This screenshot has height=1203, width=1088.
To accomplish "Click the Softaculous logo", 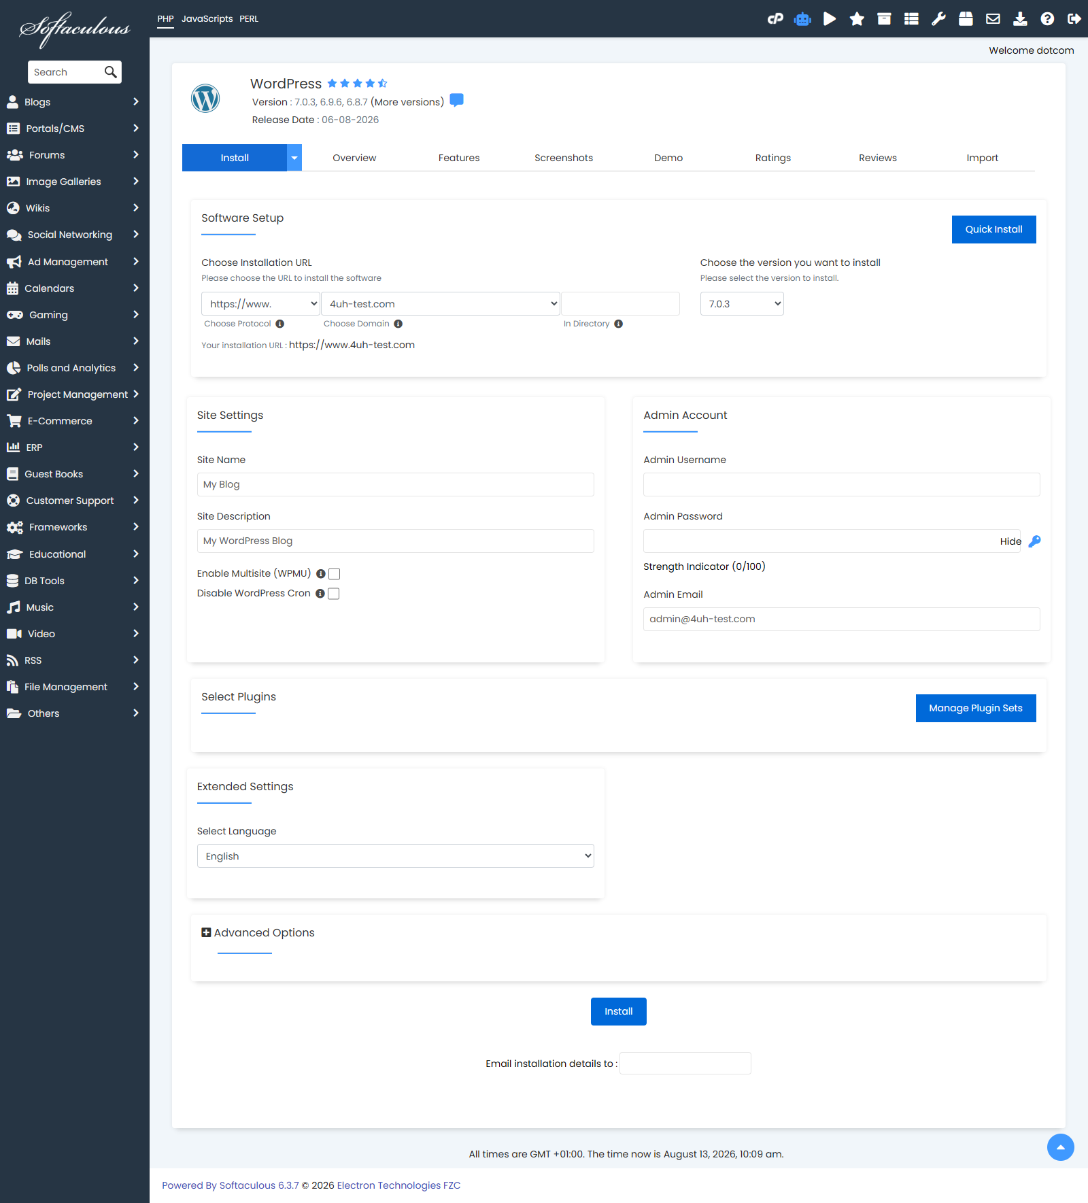I will coord(75,29).
